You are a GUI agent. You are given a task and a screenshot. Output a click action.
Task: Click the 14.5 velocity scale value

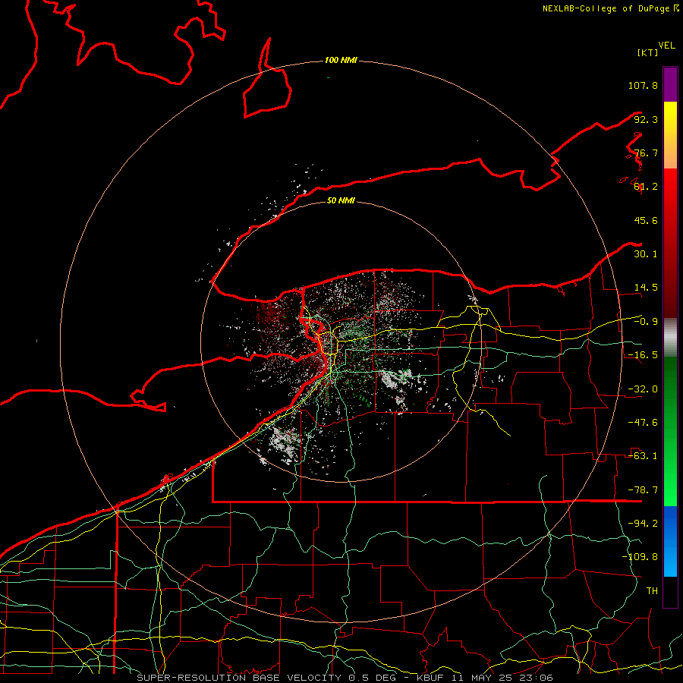point(646,288)
